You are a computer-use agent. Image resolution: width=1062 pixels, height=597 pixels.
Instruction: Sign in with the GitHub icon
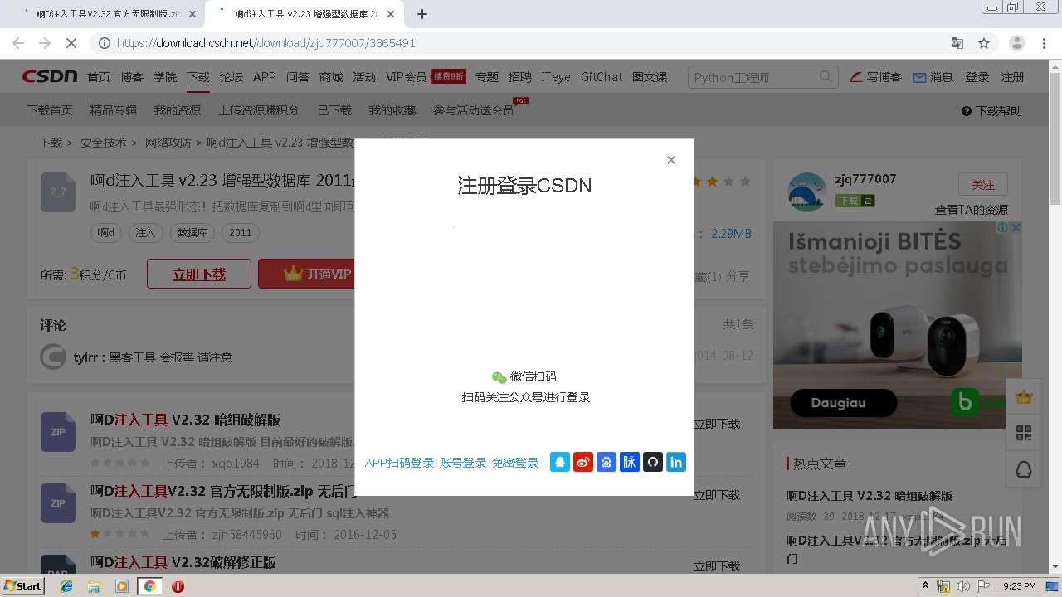click(x=653, y=462)
